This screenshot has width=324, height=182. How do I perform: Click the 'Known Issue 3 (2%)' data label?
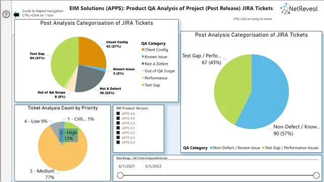point(124,71)
